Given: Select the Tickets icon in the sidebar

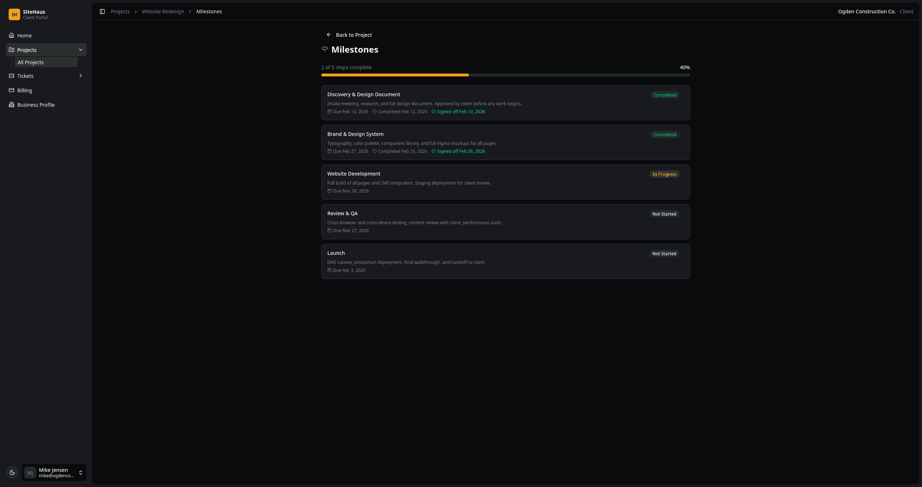Looking at the screenshot, I should tap(11, 76).
